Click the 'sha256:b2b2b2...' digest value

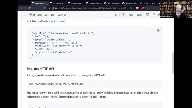coord(57,39)
